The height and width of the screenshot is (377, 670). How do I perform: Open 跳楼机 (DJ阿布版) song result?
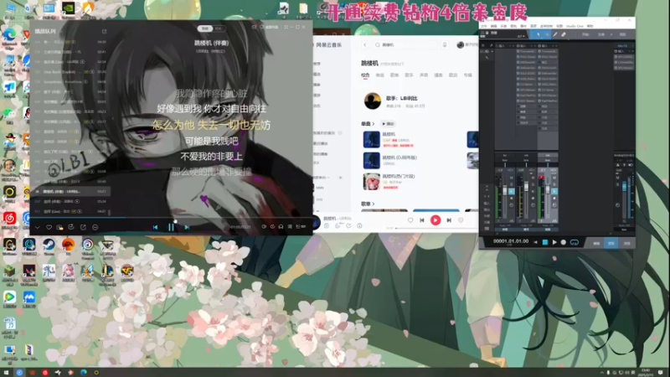pyautogui.click(x=399, y=158)
